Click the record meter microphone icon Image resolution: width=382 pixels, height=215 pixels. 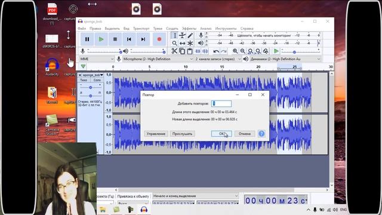pos(201,35)
